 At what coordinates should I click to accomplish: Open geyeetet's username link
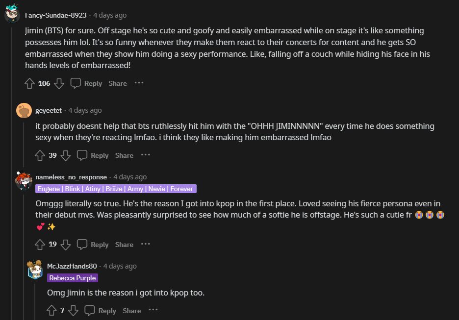(x=49, y=110)
